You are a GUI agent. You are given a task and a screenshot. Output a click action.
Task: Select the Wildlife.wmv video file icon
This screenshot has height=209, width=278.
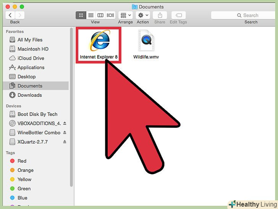point(146,41)
